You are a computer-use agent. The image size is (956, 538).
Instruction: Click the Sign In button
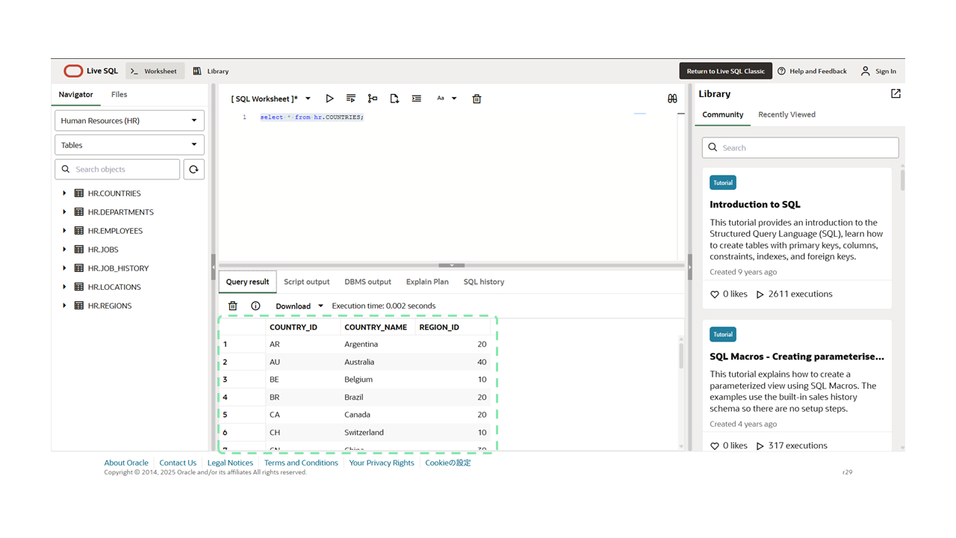point(878,71)
